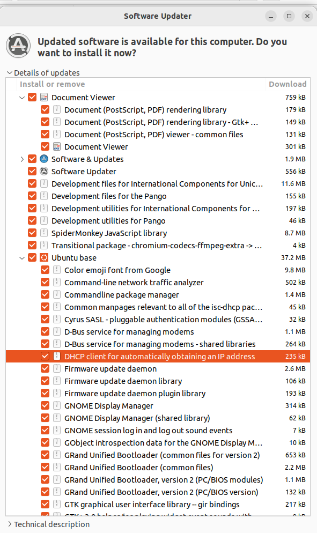
Task: Click package icon of GNOME Display Manager
Action: [x=57, y=405]
